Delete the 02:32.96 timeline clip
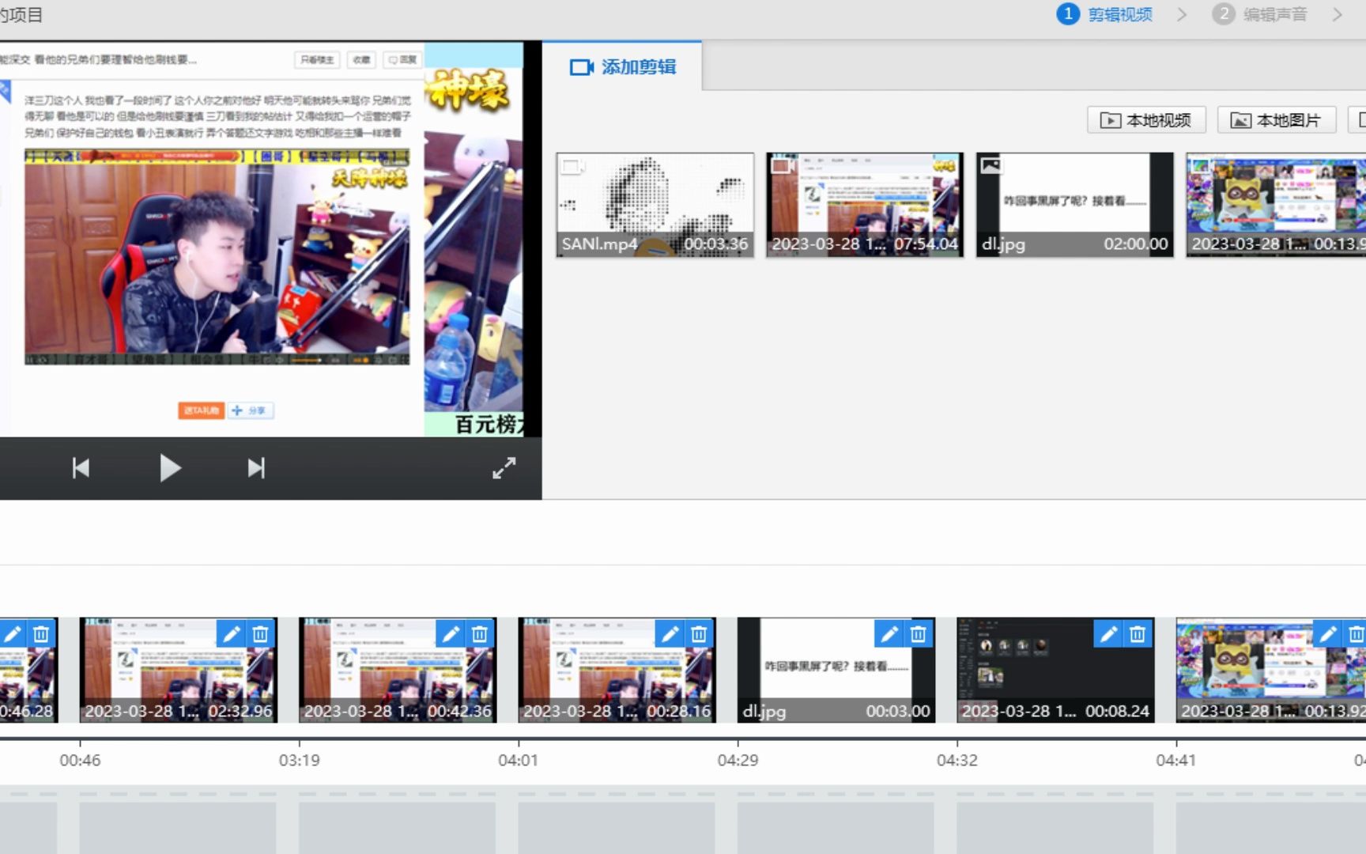This screenshot has width=1366, height=854. click(x=261, y=634)
